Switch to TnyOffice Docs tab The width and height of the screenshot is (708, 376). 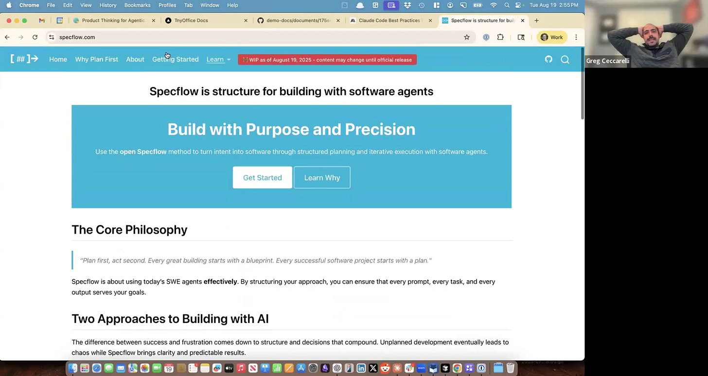point(207,20)
